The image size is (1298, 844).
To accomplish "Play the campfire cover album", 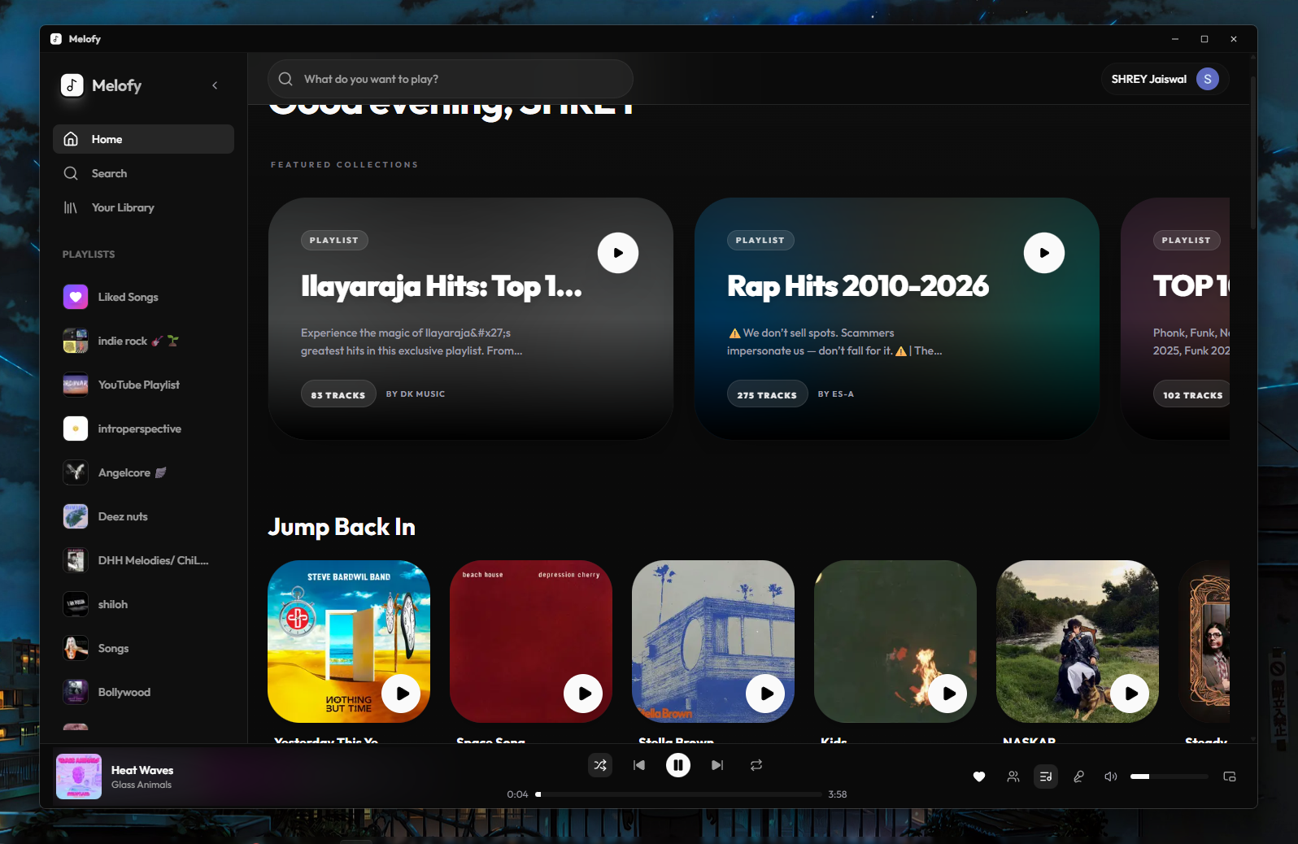I will click(x=948, y=694).
